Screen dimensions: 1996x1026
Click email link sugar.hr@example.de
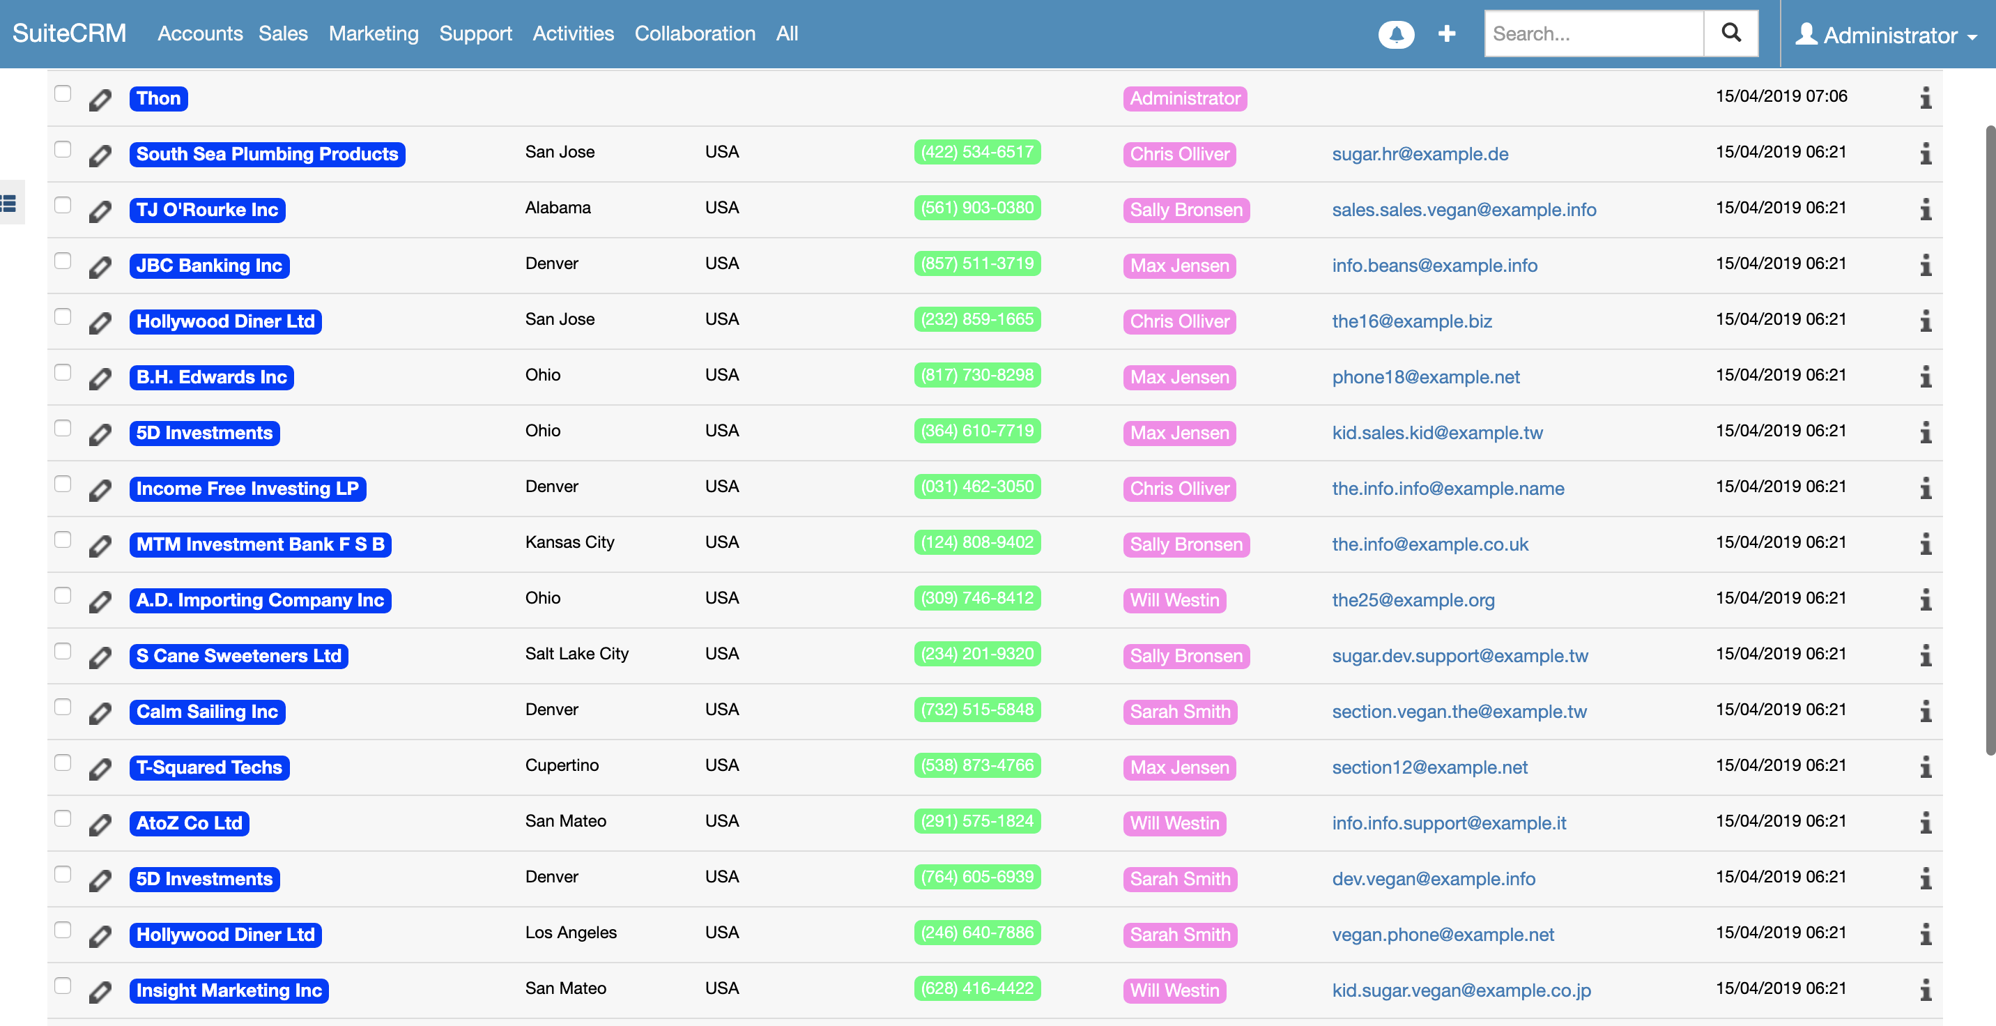pos(1420,154)
